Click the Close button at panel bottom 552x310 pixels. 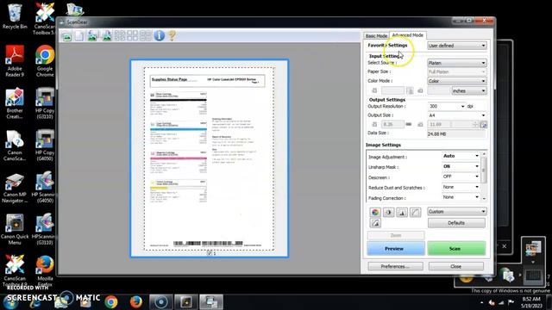pyautogui.click(x=456, y=266)
